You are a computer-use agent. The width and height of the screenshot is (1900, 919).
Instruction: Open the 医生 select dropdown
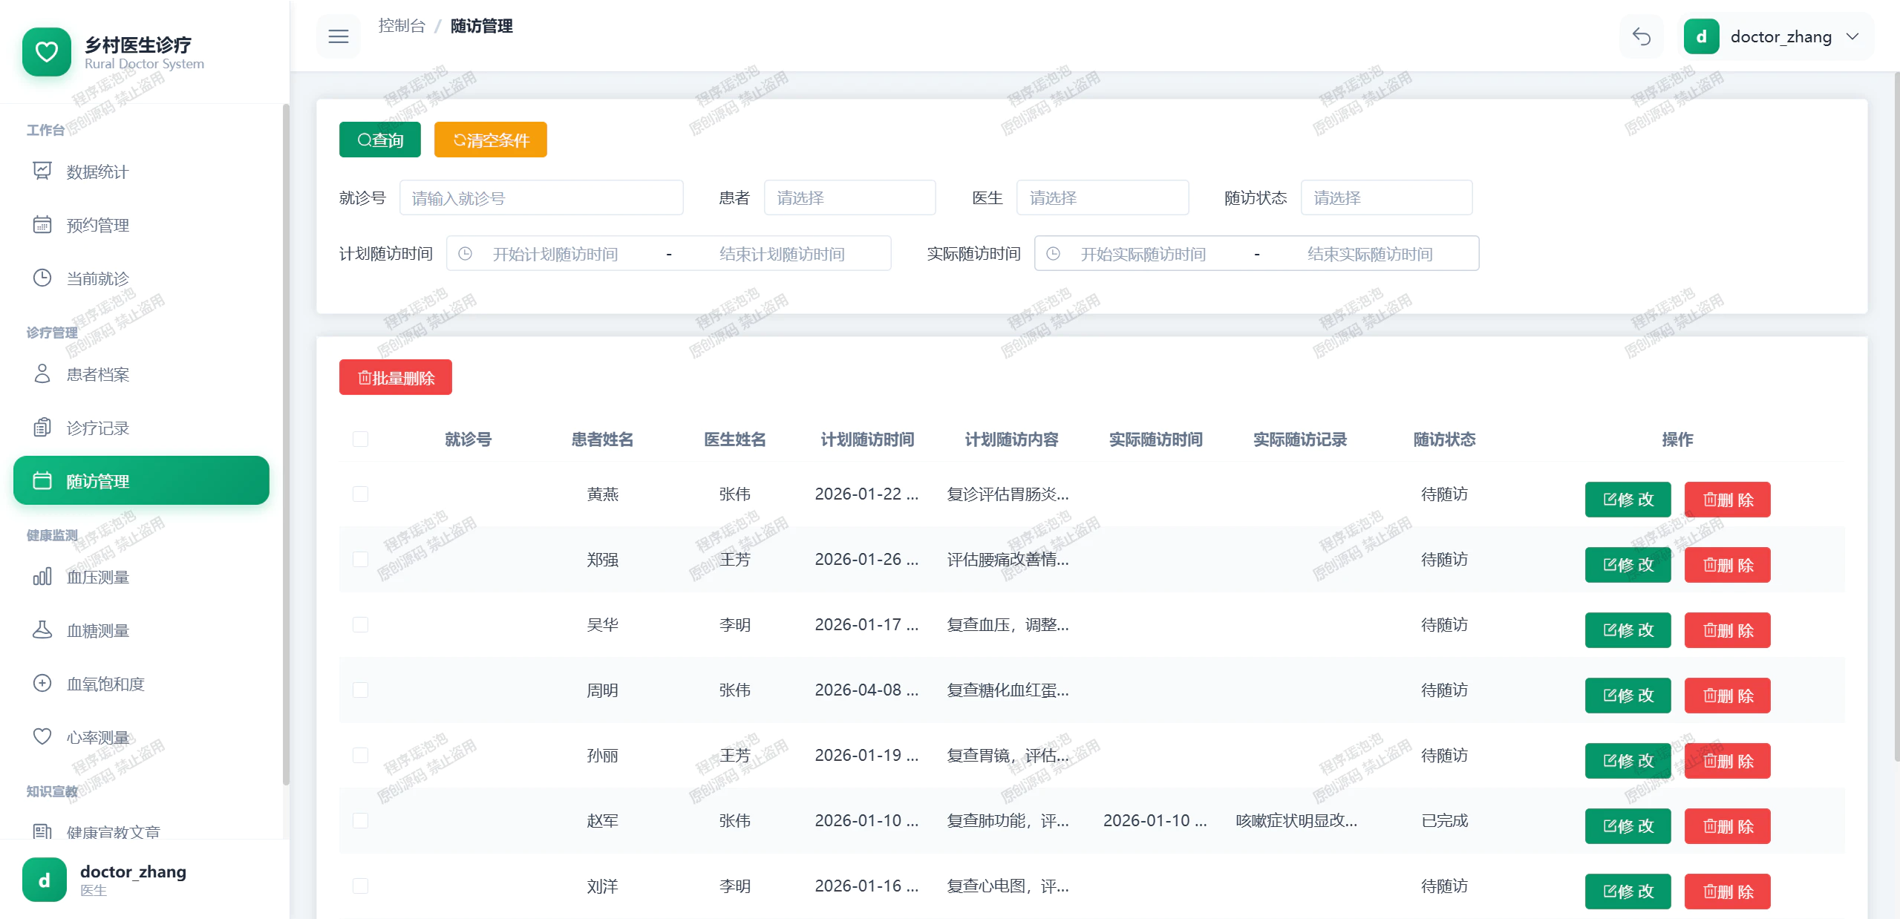pyautogui.click(x=1103, y=198)
